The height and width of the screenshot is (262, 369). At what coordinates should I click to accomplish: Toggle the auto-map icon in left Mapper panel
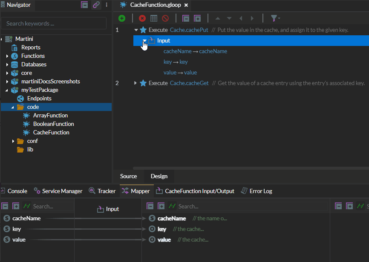pos(26,206)
